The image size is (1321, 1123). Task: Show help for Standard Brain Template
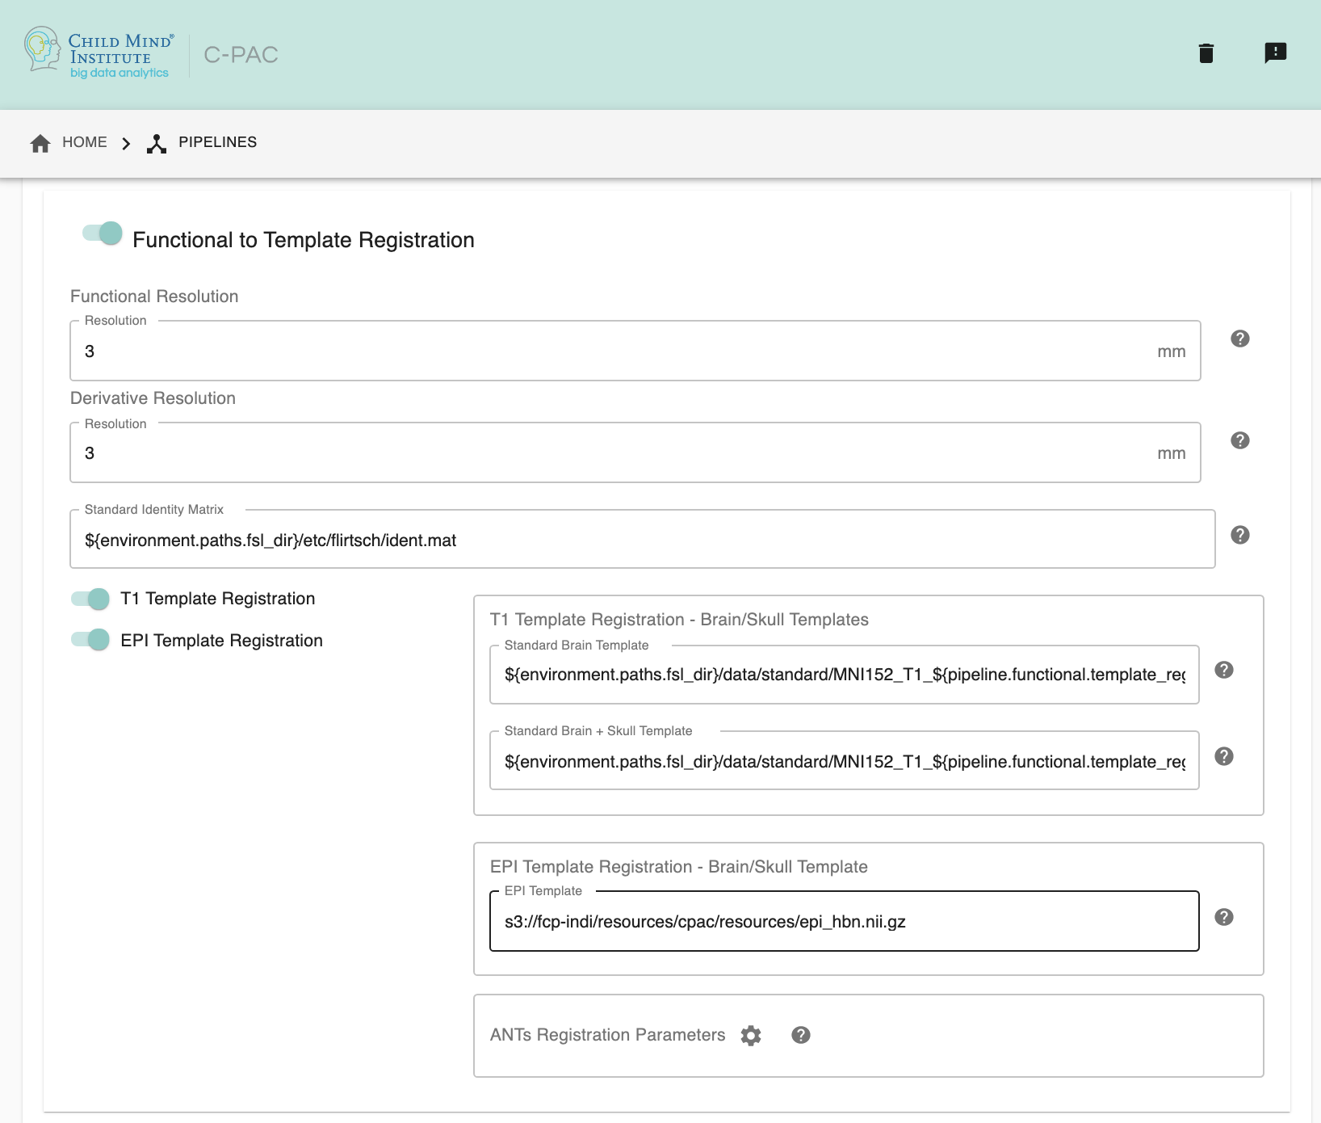click(x=1223, y=670)
